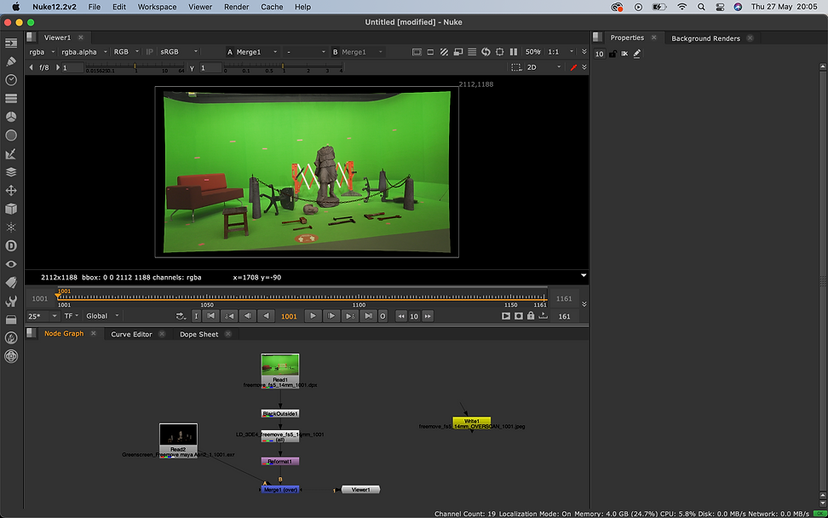Toggle the scanline display icon
This screenshot has height=518, width=828.
(x=472, y=52)
